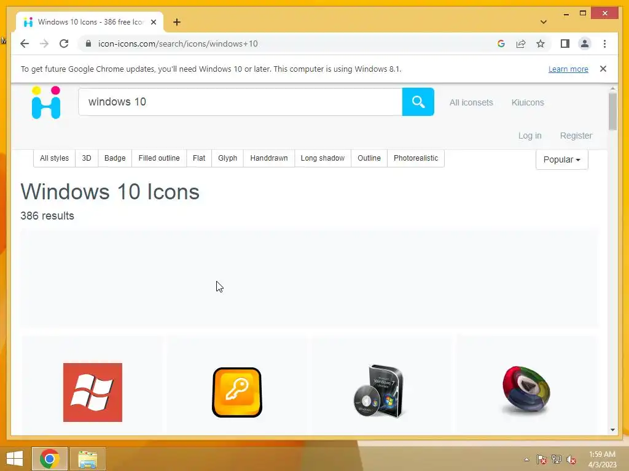This screenshot has height=471, width=629.
Task: Bookmark this tab with the star
Action: tap(541, 44)
